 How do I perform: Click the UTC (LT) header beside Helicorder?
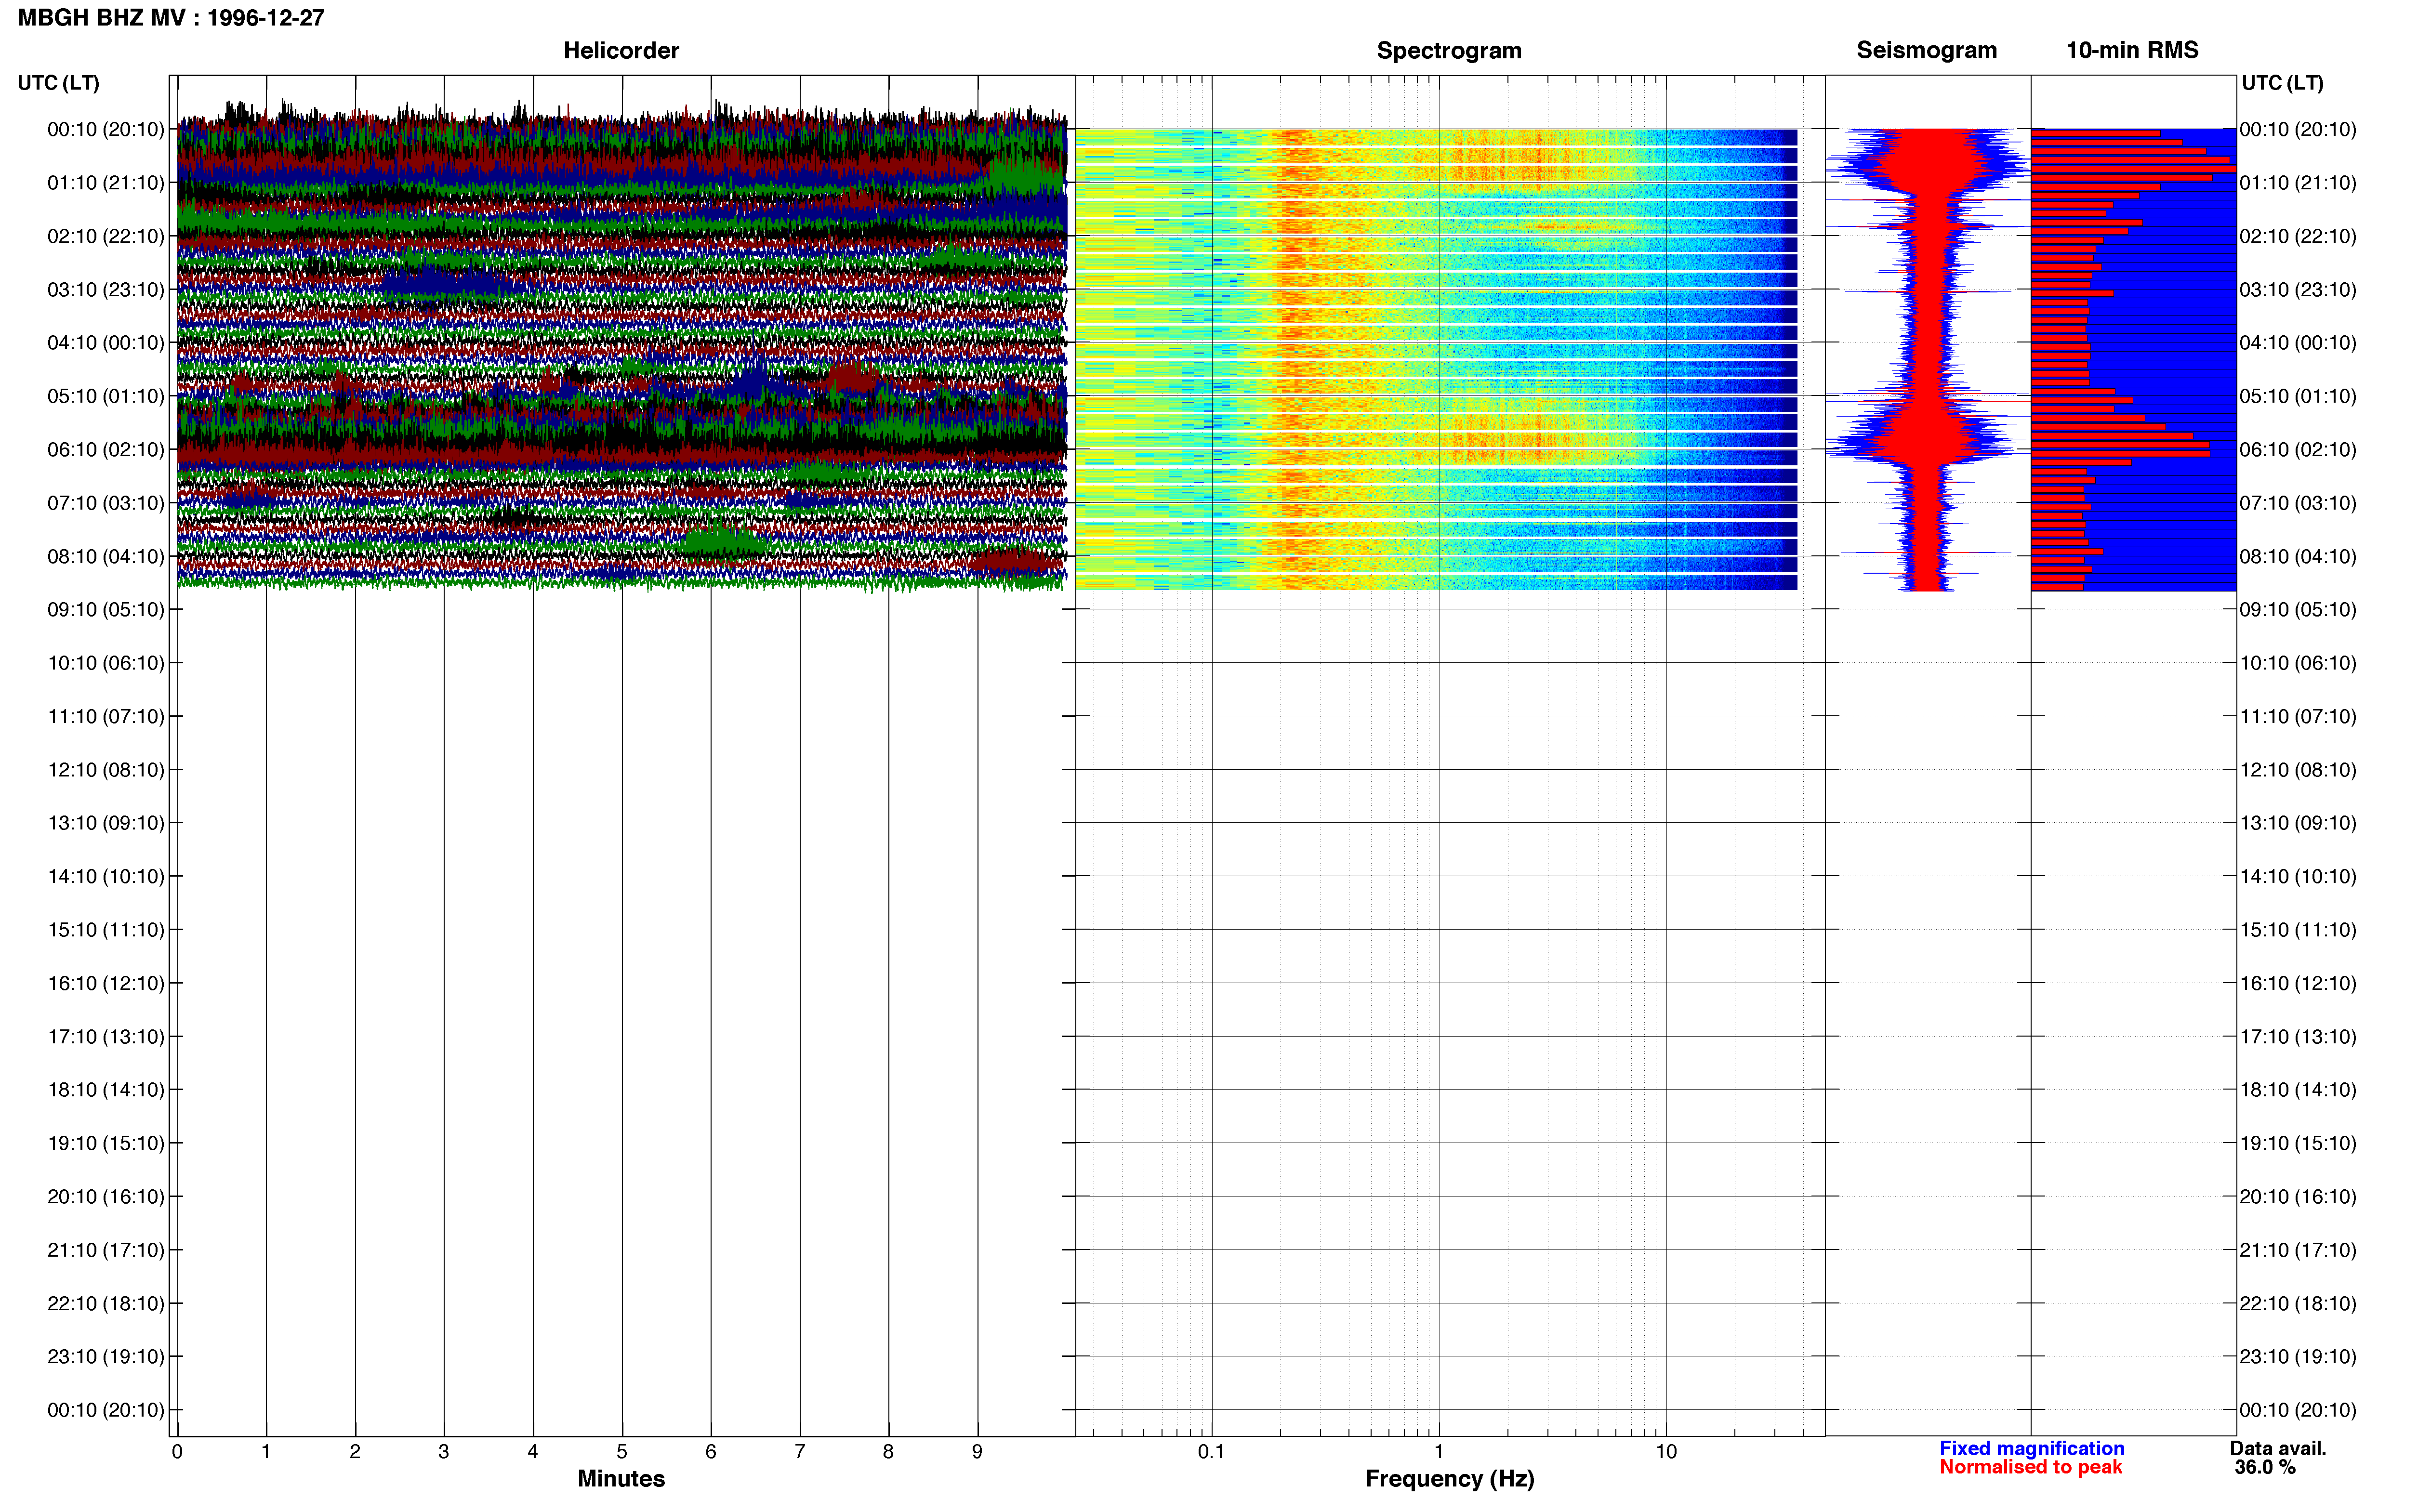pos(59,83)
